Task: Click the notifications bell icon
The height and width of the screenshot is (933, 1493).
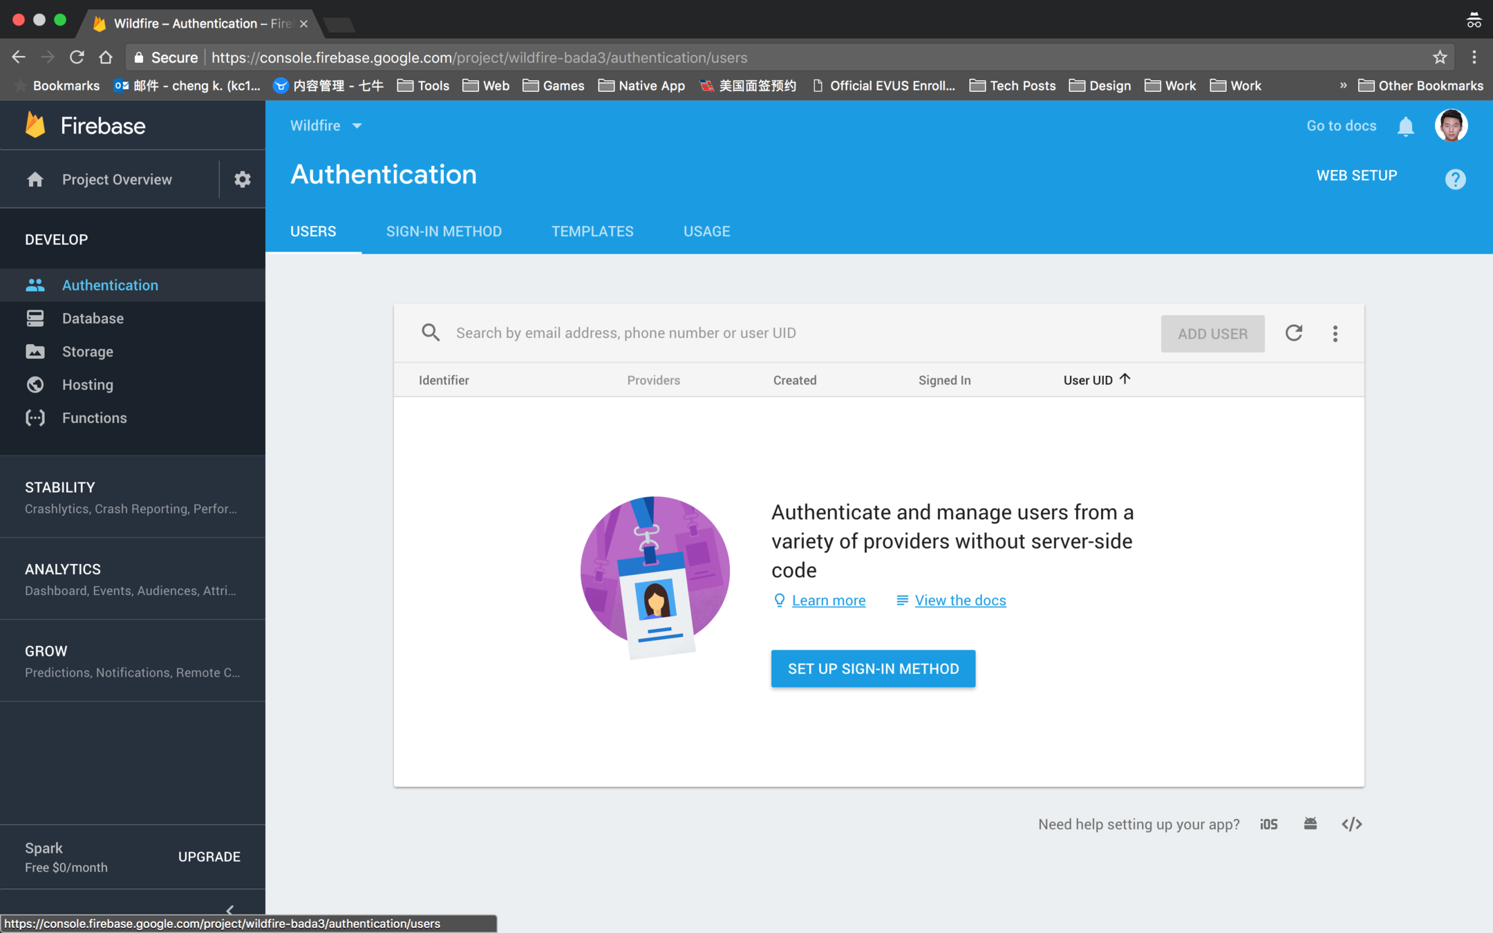Action: [x=1405, y=126]
